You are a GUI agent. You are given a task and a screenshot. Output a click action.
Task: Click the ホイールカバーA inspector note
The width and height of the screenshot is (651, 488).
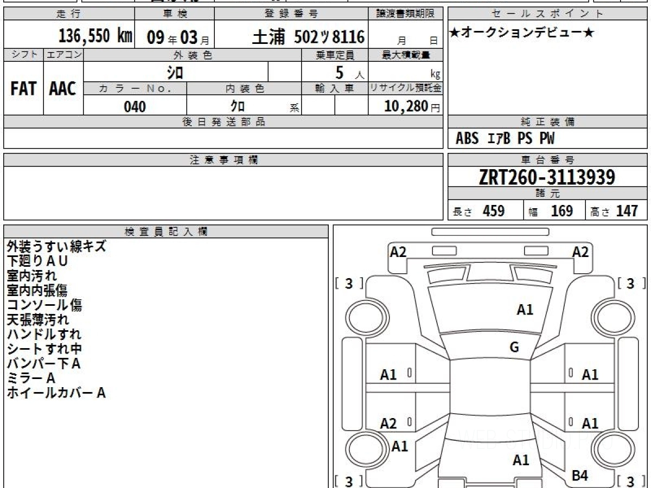click(56, 393)
